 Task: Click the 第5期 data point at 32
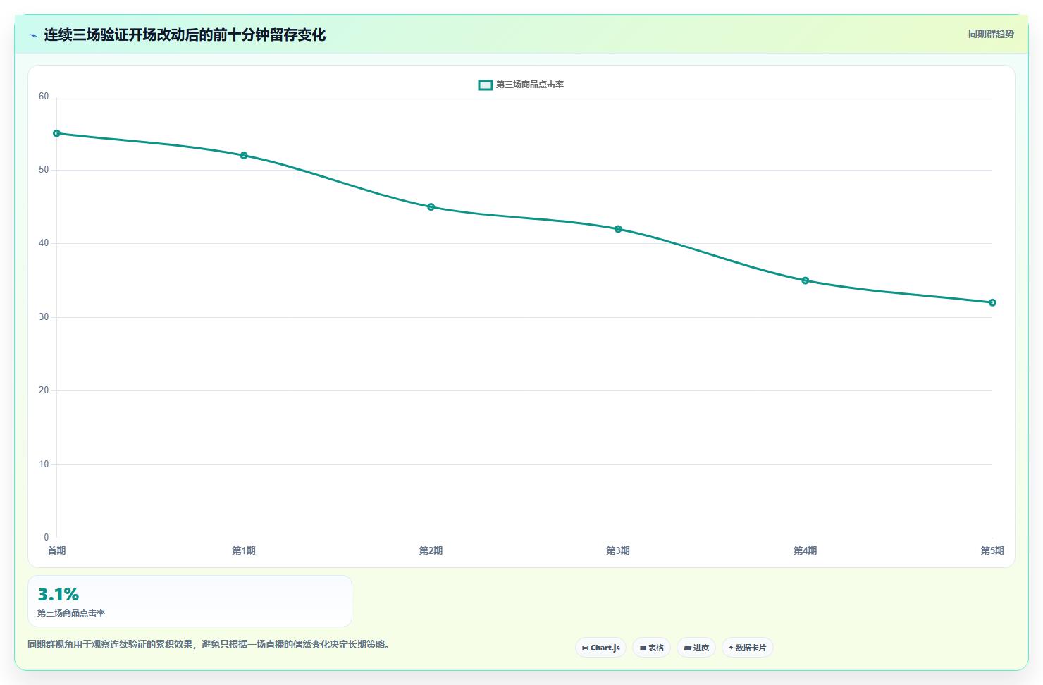[x=992, y=302]
